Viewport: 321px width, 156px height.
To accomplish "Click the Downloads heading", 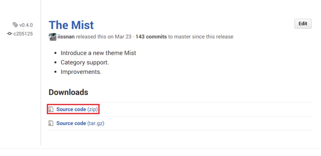I will click(x=68, y=92).
